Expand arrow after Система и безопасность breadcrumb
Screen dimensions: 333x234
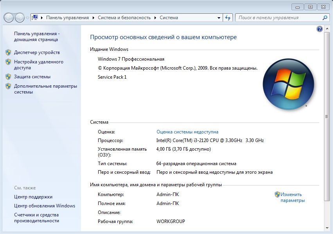155,18
